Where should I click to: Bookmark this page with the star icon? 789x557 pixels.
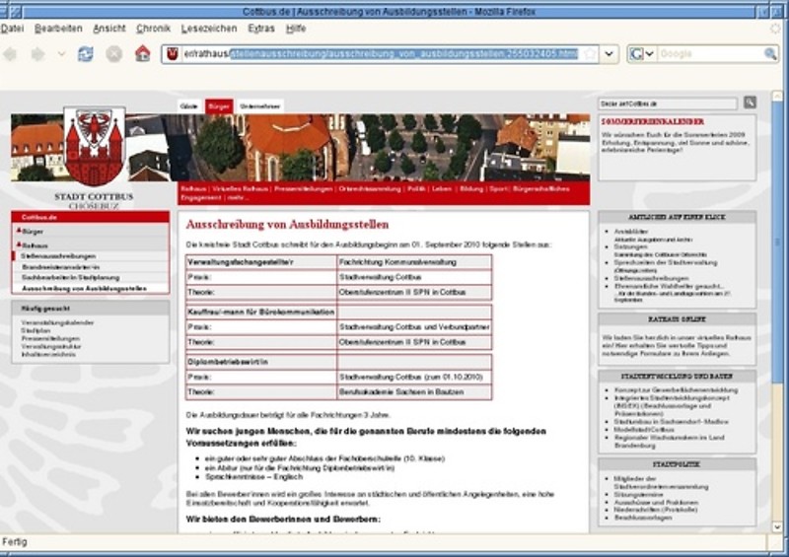(589, 53)
